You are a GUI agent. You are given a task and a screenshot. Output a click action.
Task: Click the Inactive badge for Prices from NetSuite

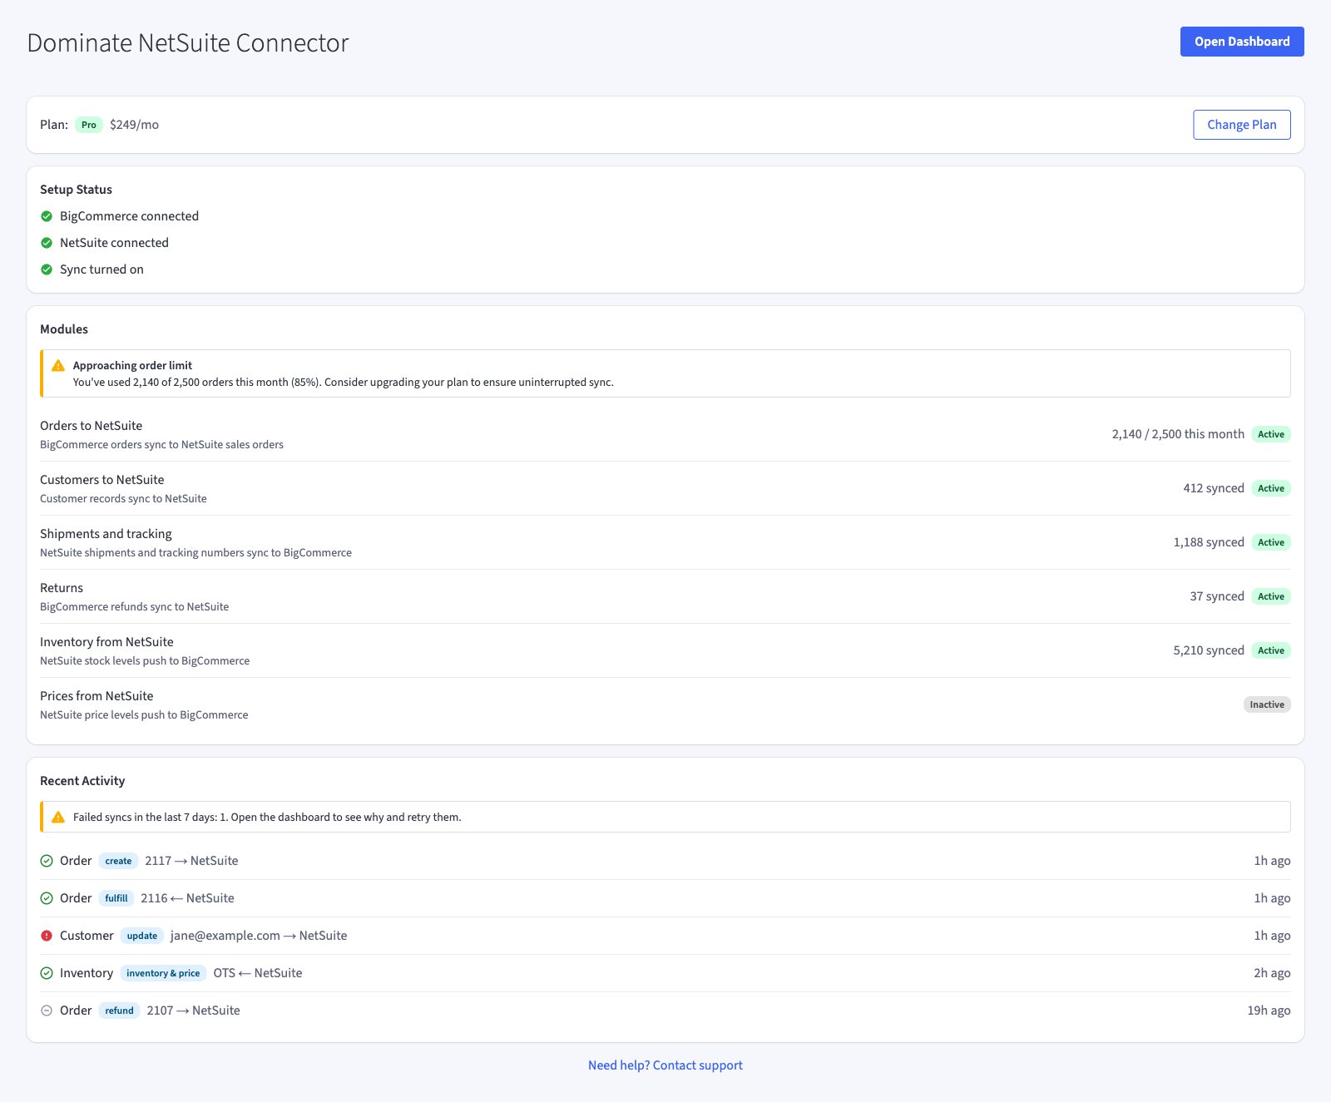pos(1267,704)
